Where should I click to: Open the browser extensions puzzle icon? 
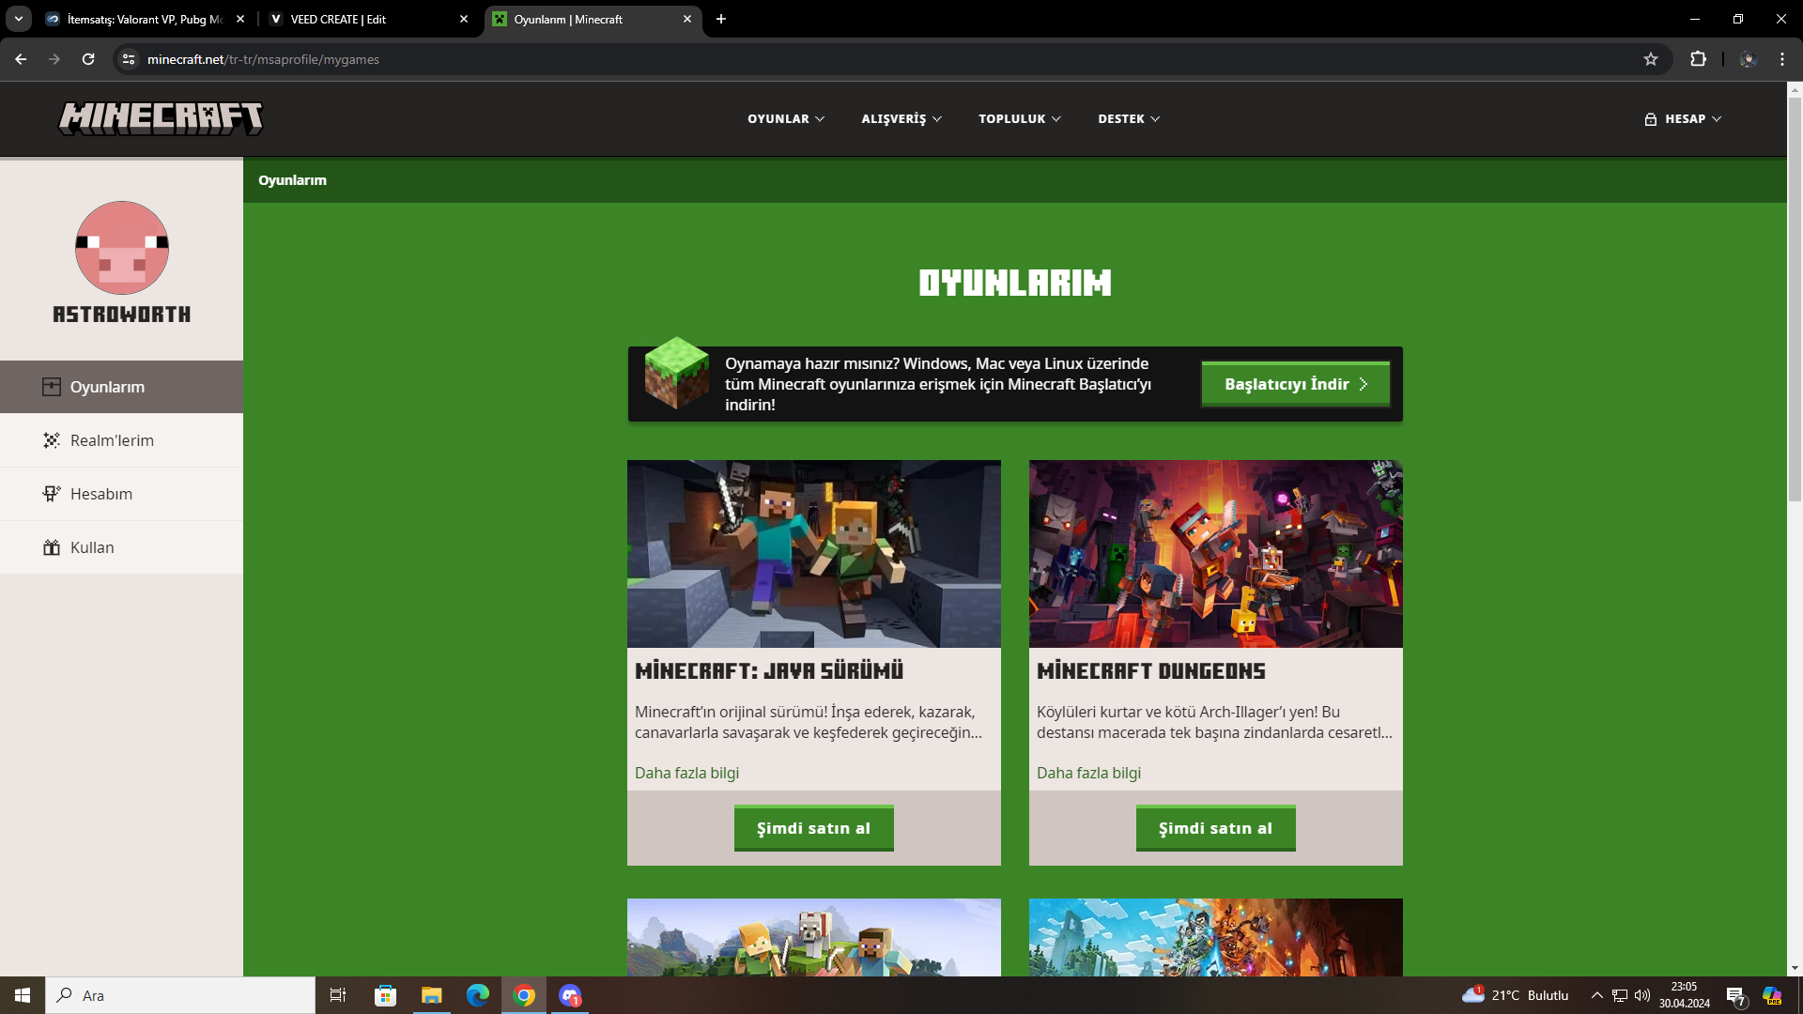click(1698, 59)
